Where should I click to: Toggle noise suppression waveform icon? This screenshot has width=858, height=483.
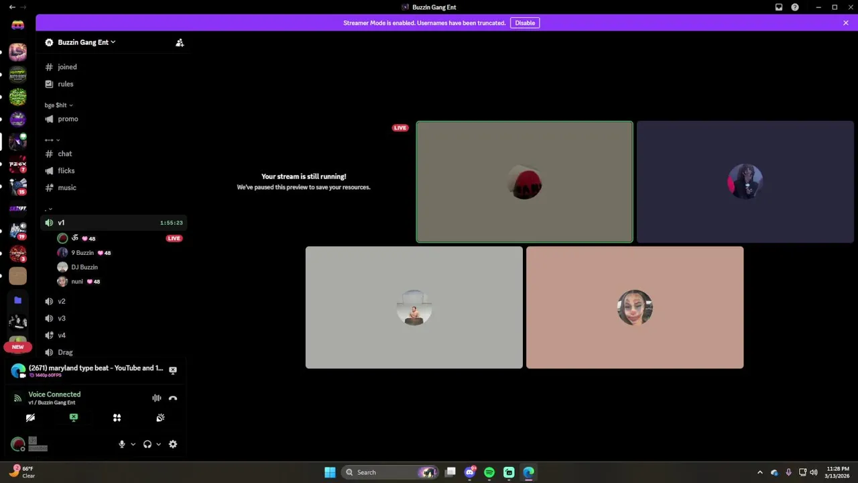point(156,398)
